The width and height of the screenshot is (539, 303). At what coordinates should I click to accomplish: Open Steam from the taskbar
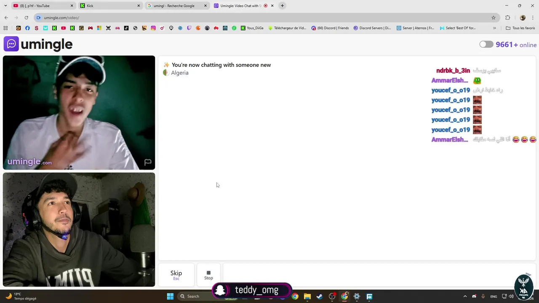pos(320,296)
